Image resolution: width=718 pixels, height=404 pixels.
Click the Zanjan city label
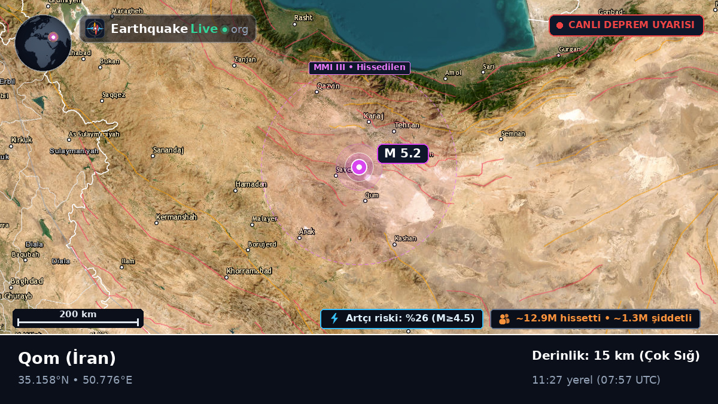coord(245,60)
